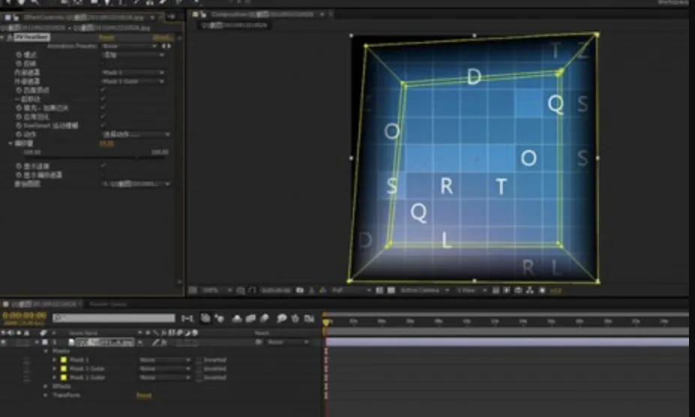
Task: Click the feather amount slider track
Action: [x=95, y=157]
